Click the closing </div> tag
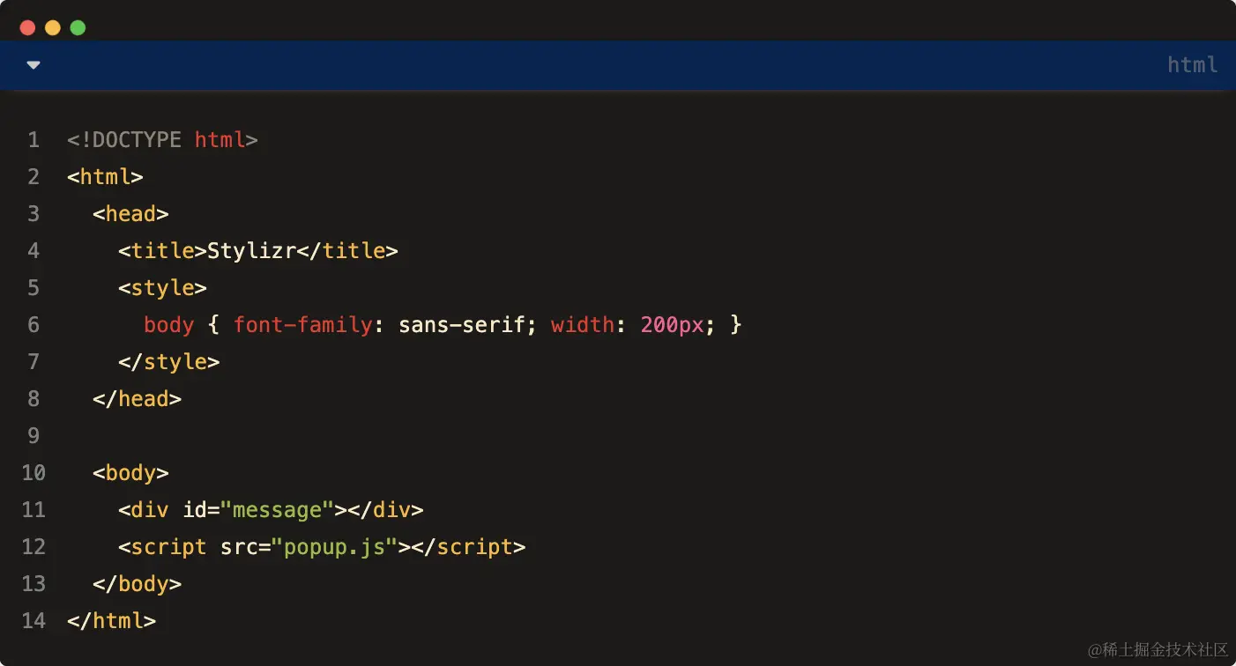 tap(385, 509)
